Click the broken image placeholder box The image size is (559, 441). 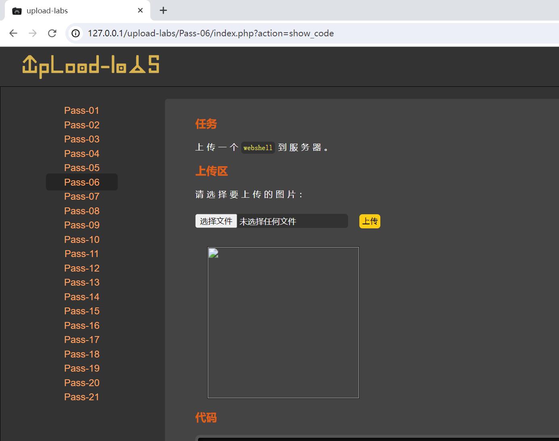[283, 322]
